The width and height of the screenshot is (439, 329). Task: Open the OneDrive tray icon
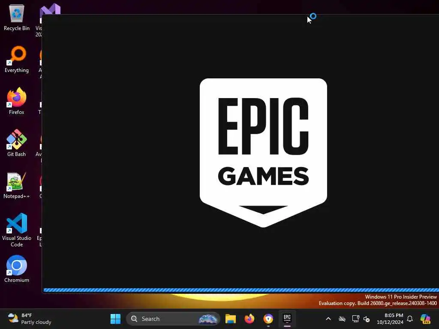coord(342,319)
